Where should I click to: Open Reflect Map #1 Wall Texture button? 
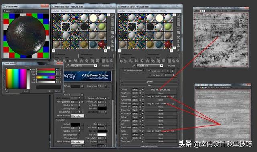click(x=161, y=97)
